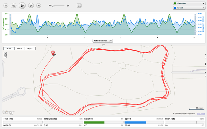The image size is (207, 129).
Task: Open the Bing Maps link
Action: coord(201,114)
